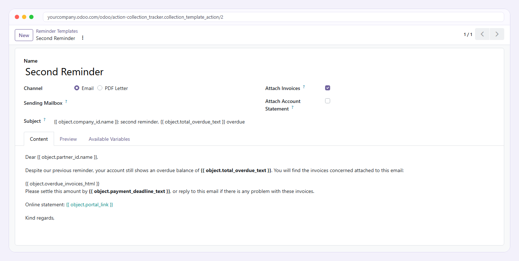
Task: Click the 'Second Reminder' breadcrumb title
Action: pos(56,38)
